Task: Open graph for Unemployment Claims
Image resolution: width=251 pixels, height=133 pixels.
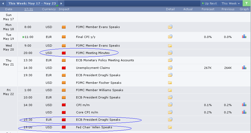Action: coord(244,68)
